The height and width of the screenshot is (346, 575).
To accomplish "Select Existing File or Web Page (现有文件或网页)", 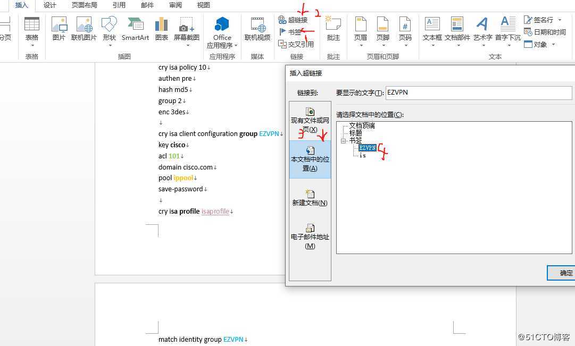I will (x=310, y=120).
